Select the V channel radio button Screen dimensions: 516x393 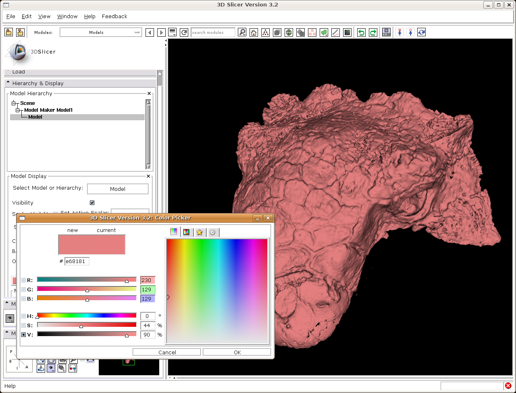click(x=24, y=334)
